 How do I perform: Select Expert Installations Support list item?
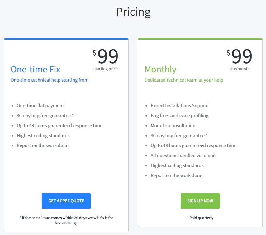coord(180,105)
